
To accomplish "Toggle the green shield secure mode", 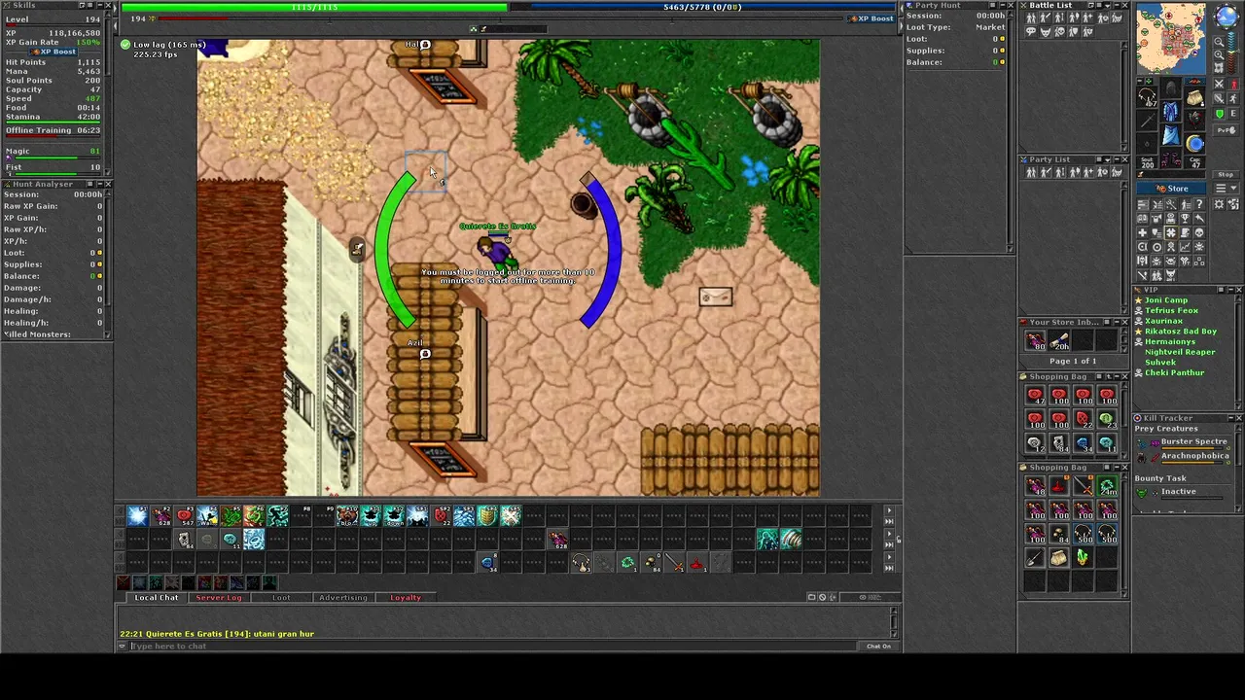I will point(1219,114).
